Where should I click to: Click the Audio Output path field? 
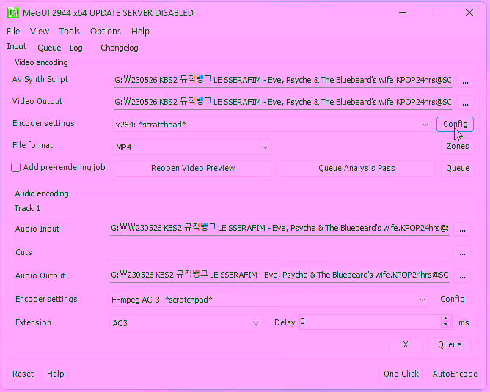coord(279,275)
